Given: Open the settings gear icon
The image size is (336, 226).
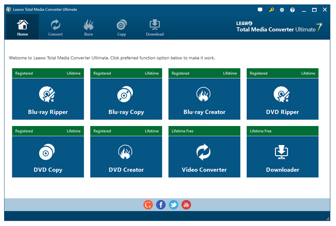Looking at the screenshot, I should 282,10.
